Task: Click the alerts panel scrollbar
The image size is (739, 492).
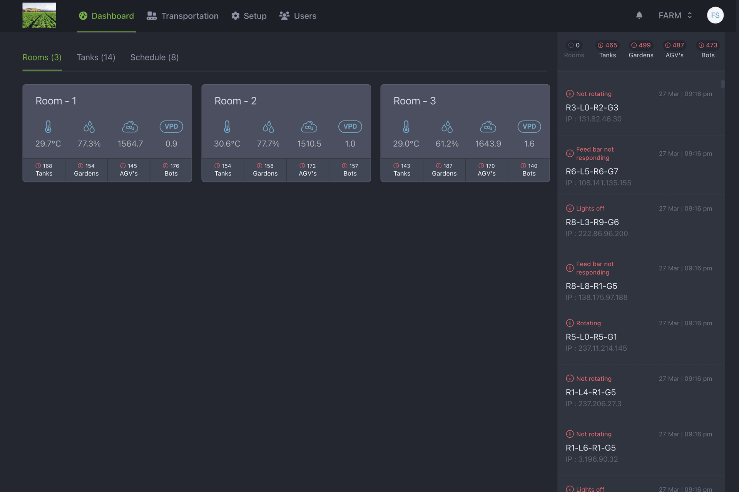Action: 722,84
